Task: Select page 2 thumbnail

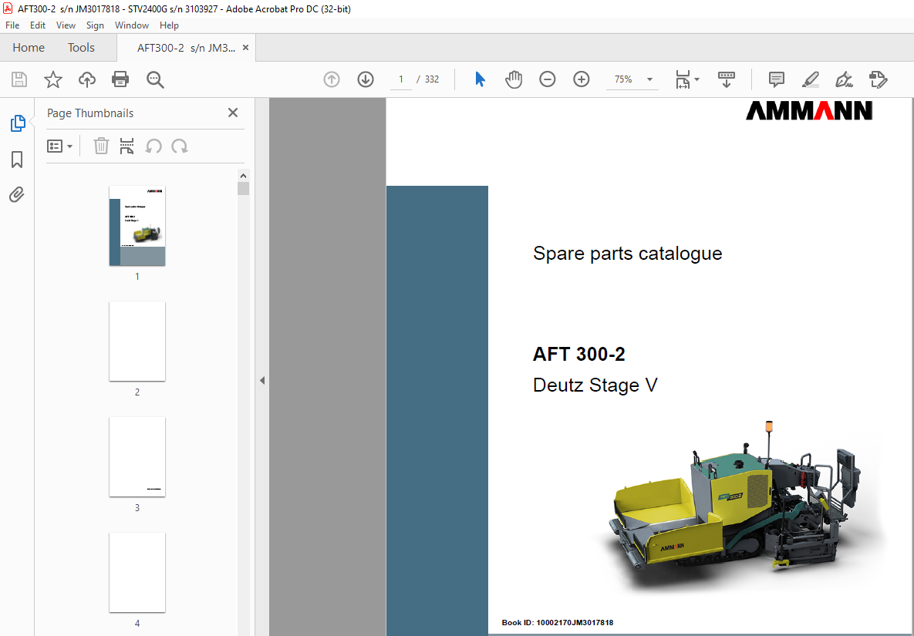Action: [x=137, y=342]
